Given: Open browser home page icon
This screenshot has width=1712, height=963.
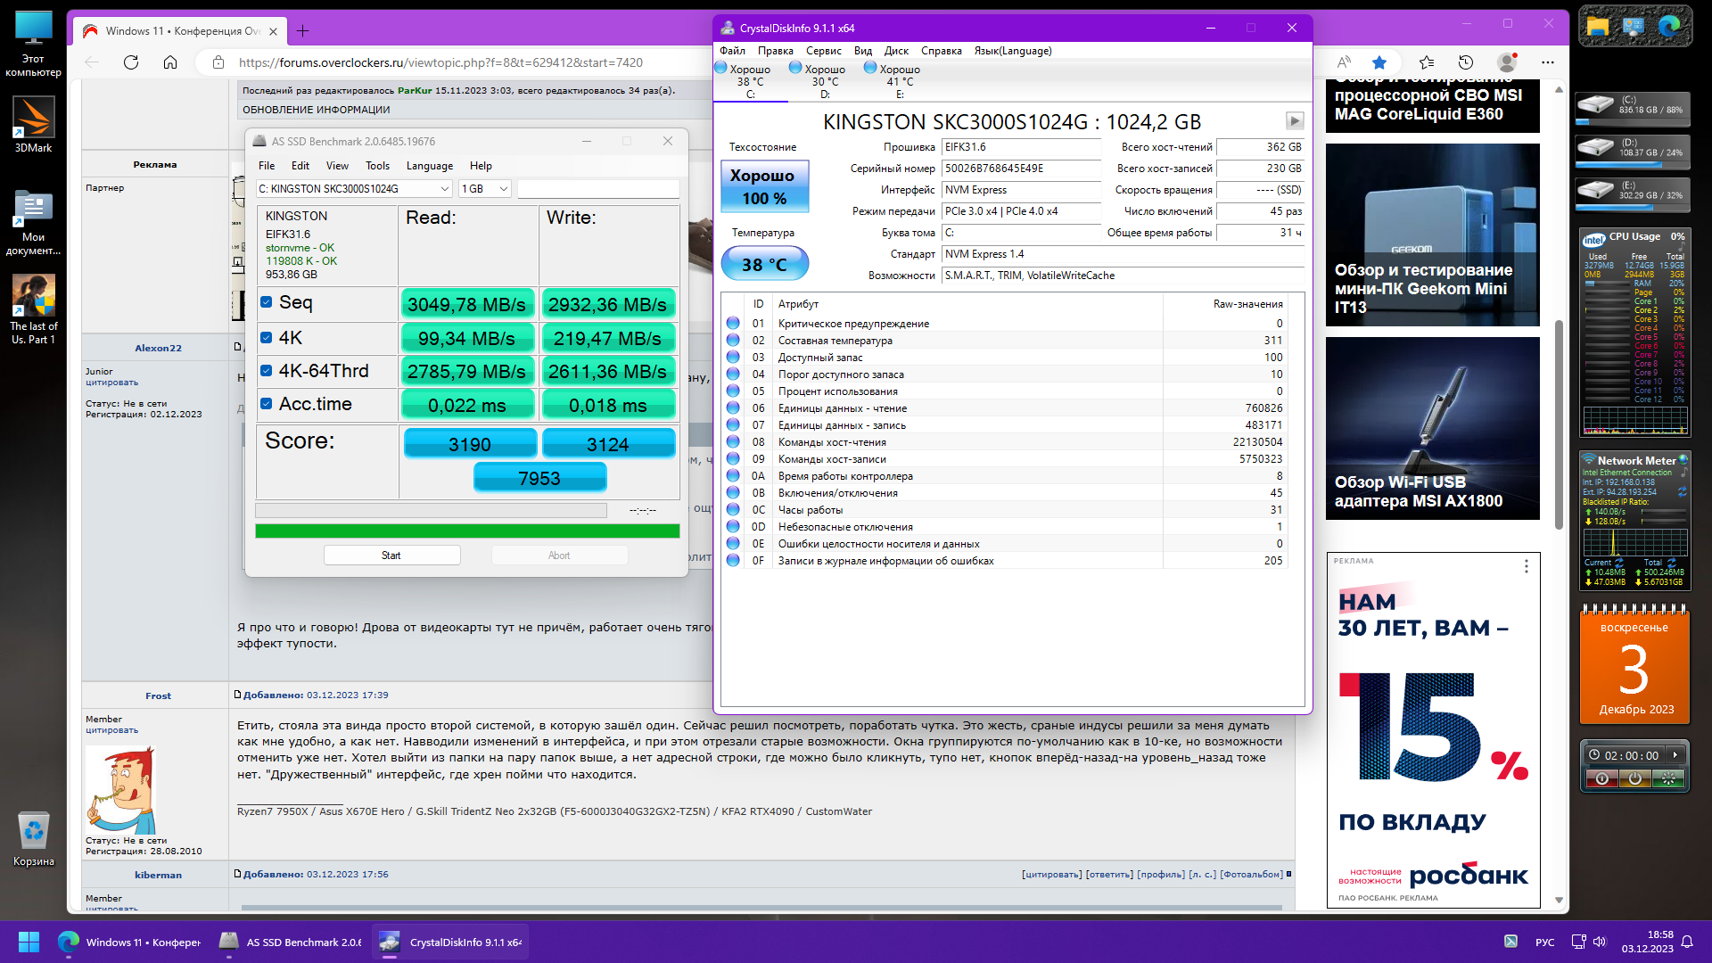Looking at the screenshot, I should pos(170,62).
